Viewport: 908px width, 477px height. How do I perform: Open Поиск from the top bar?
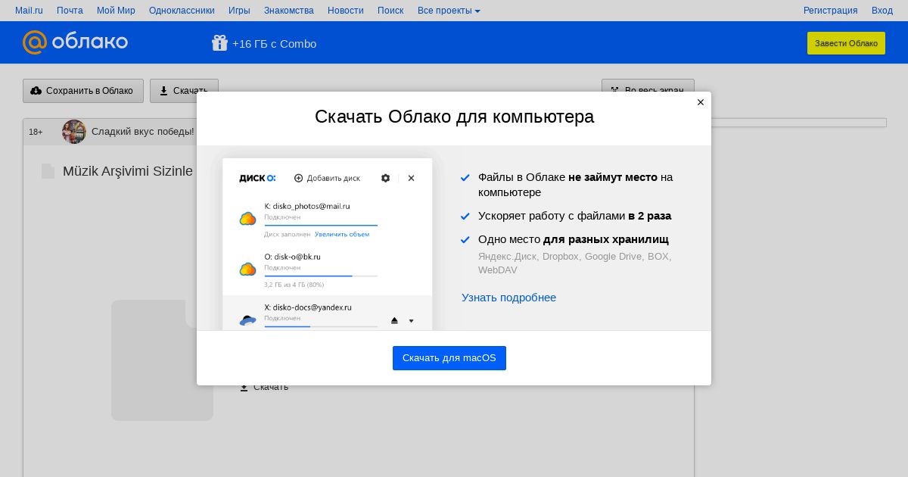coord(390,11)
